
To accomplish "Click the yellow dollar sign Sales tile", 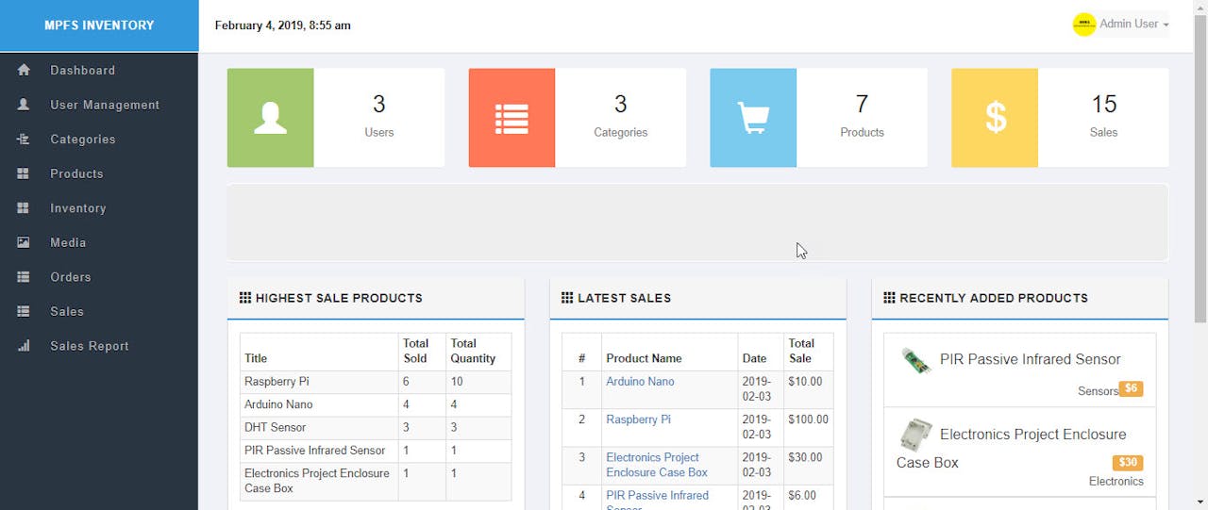I will click(995, 118).
